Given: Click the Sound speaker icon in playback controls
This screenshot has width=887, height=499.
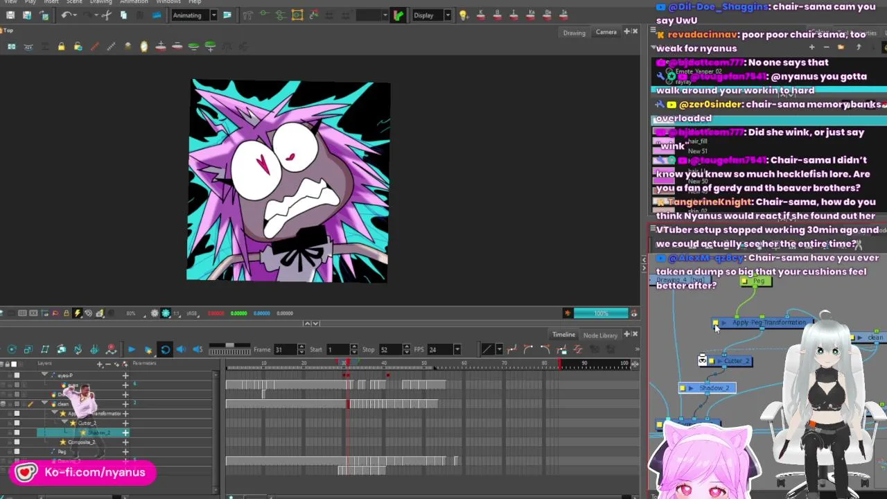Looking at the screenshot, I should (x=182, y=349).
